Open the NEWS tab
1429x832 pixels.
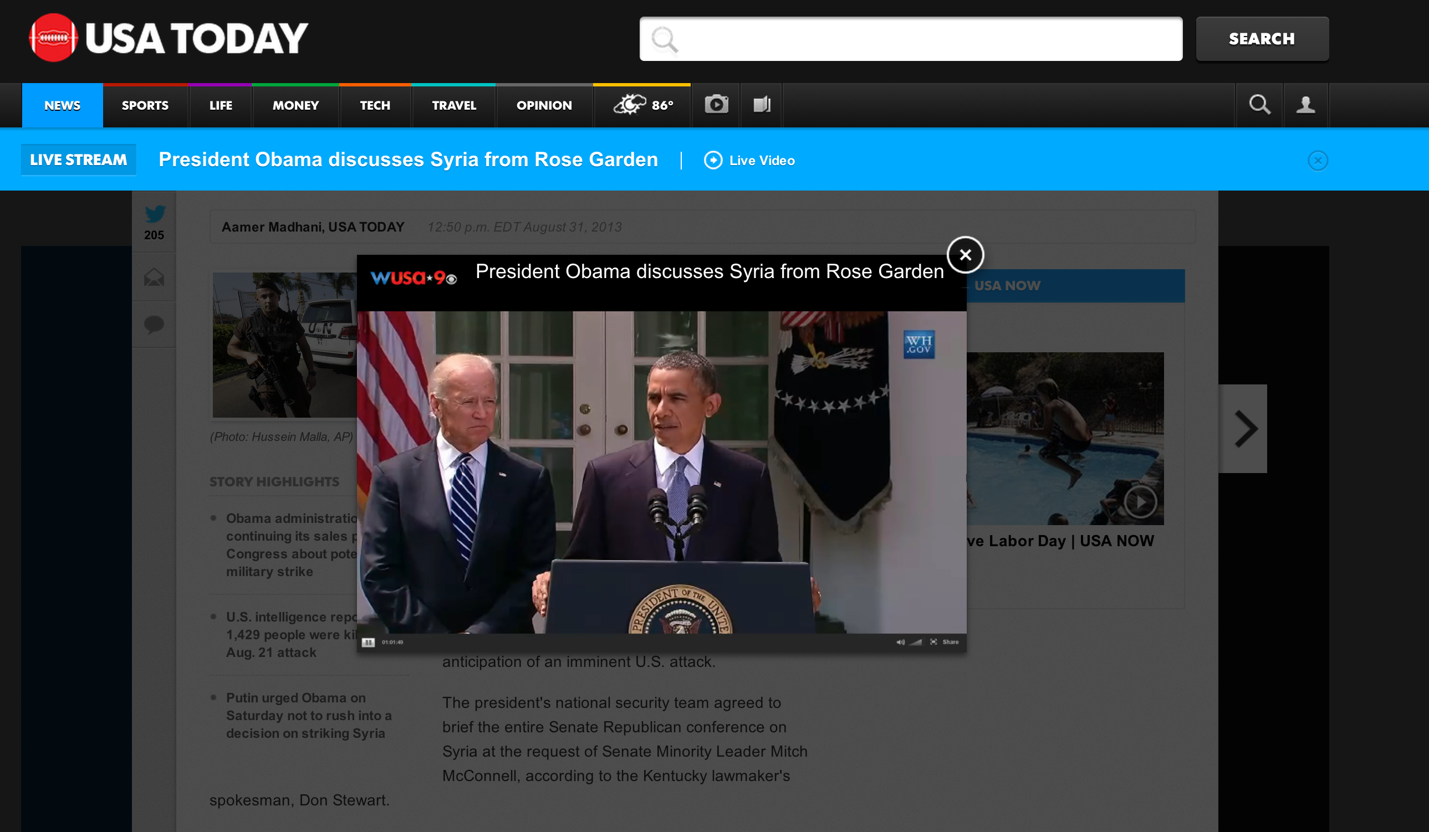(x=63, y=105)
